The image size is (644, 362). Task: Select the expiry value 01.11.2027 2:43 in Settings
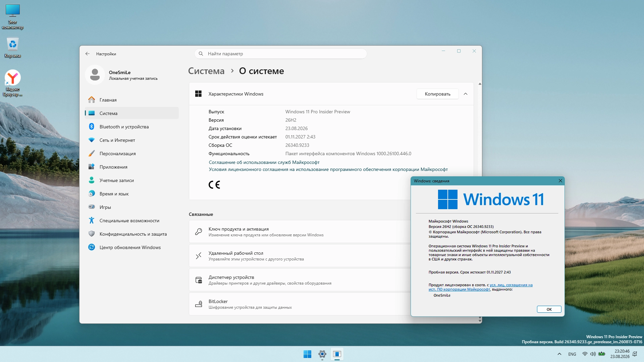(300, 137)
